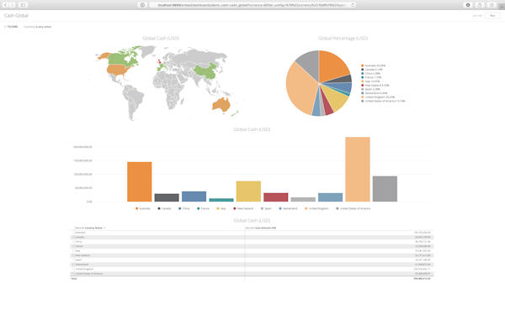Toggle New Zealand in pie chart legend
Image resolution: width=505 pixels, height=315 pixels.
click(375, 85)
